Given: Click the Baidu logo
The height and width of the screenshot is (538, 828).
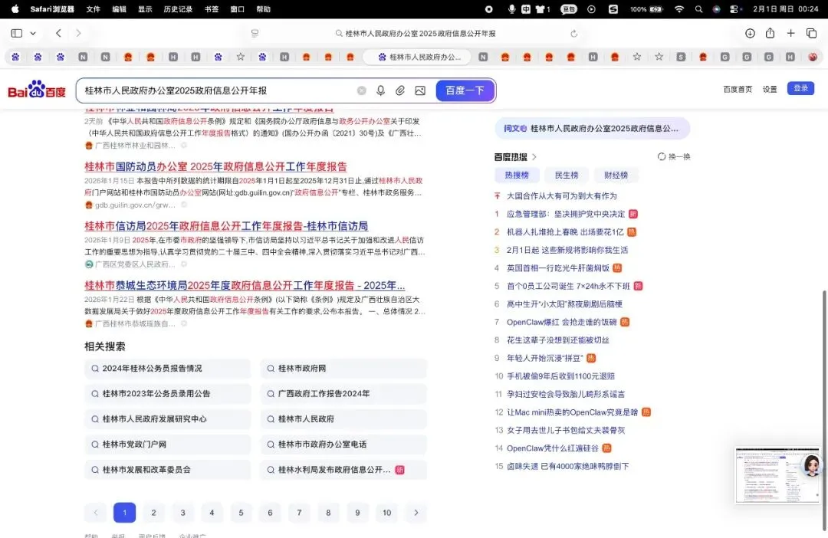Looking at the screenshot, I should coord(37,90).
